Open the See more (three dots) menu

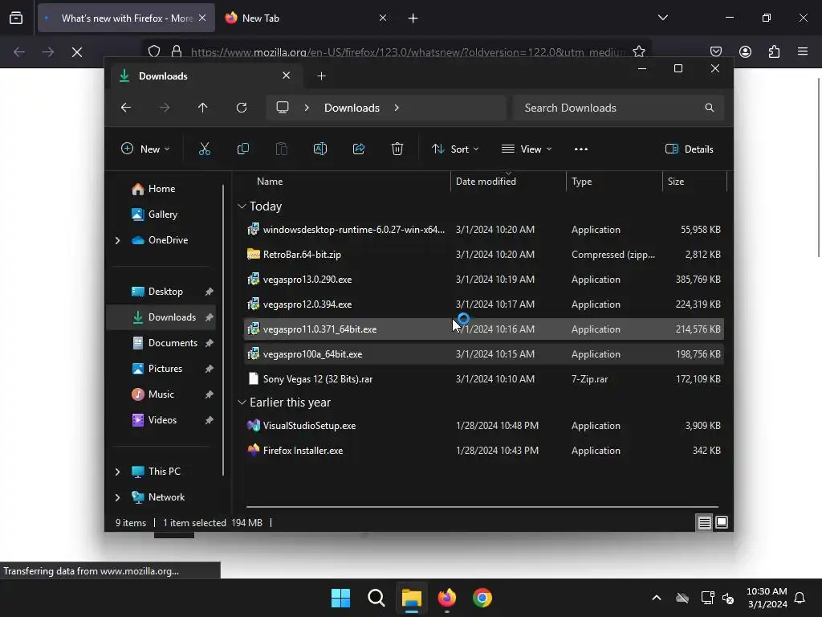click(581, 149)
